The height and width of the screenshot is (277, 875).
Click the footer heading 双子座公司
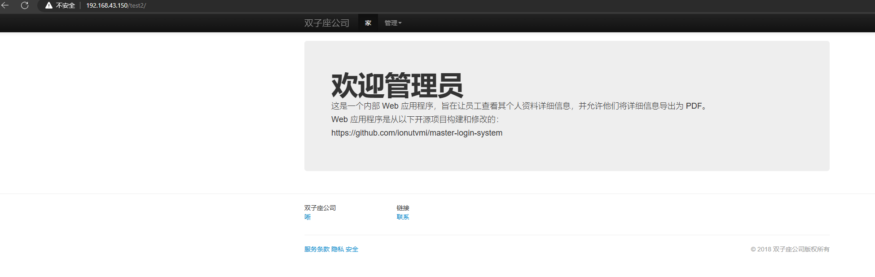pos(320,208)
